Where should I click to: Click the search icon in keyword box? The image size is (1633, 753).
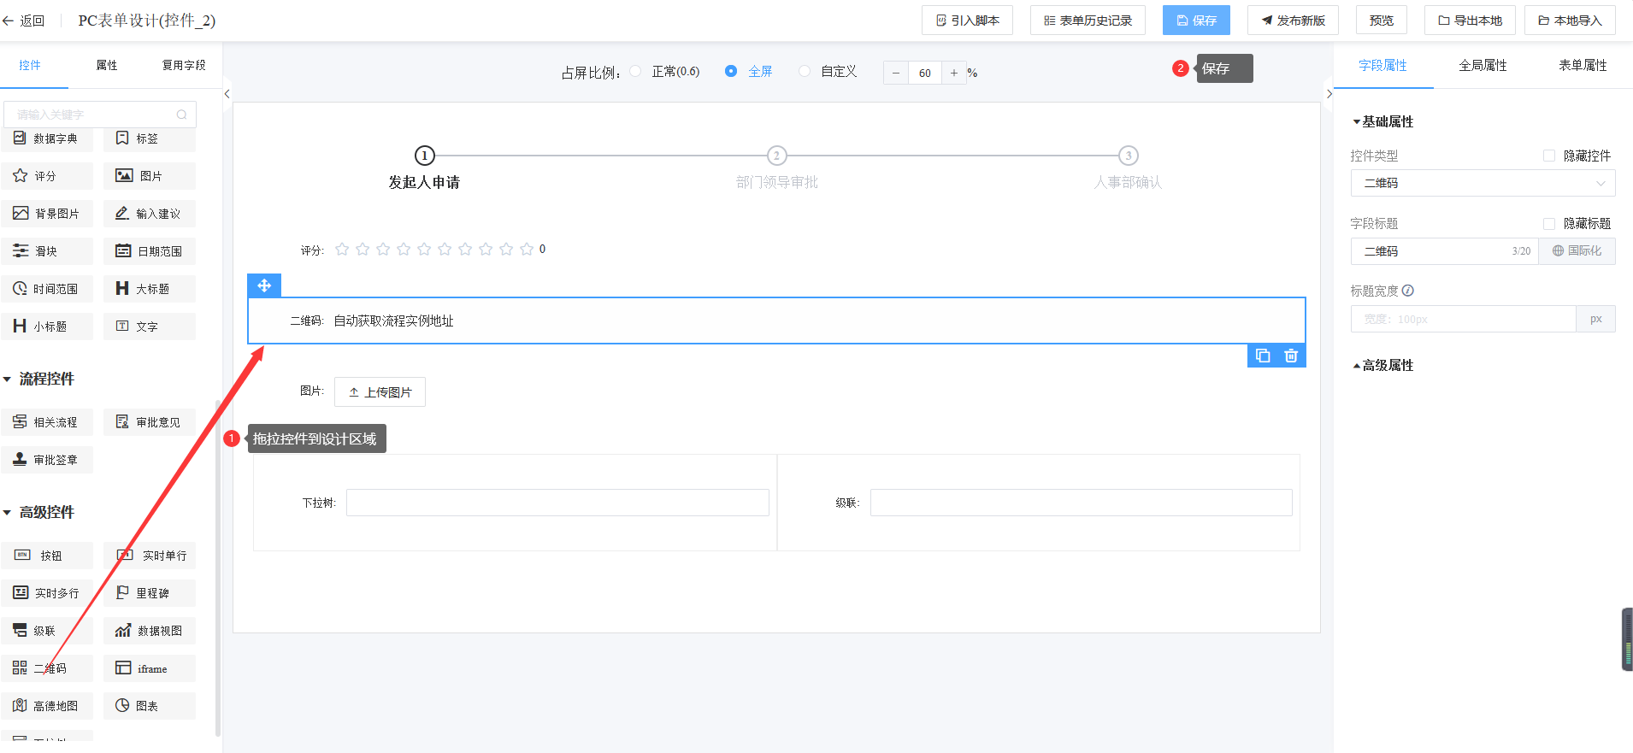click(x=181, y=115)
